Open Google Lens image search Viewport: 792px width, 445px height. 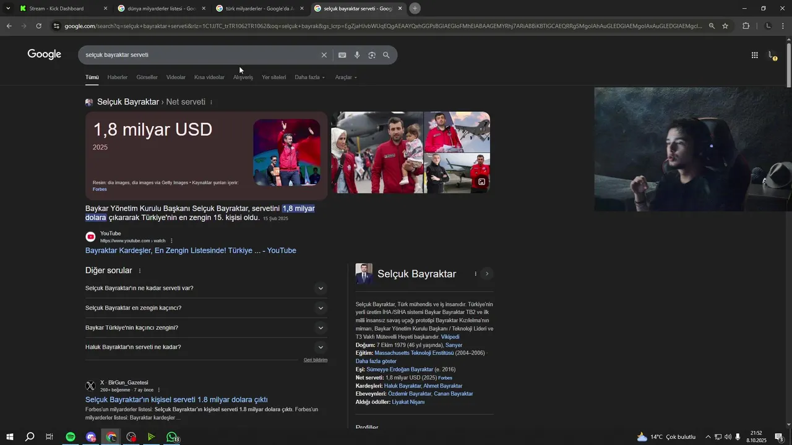point(372,55)
